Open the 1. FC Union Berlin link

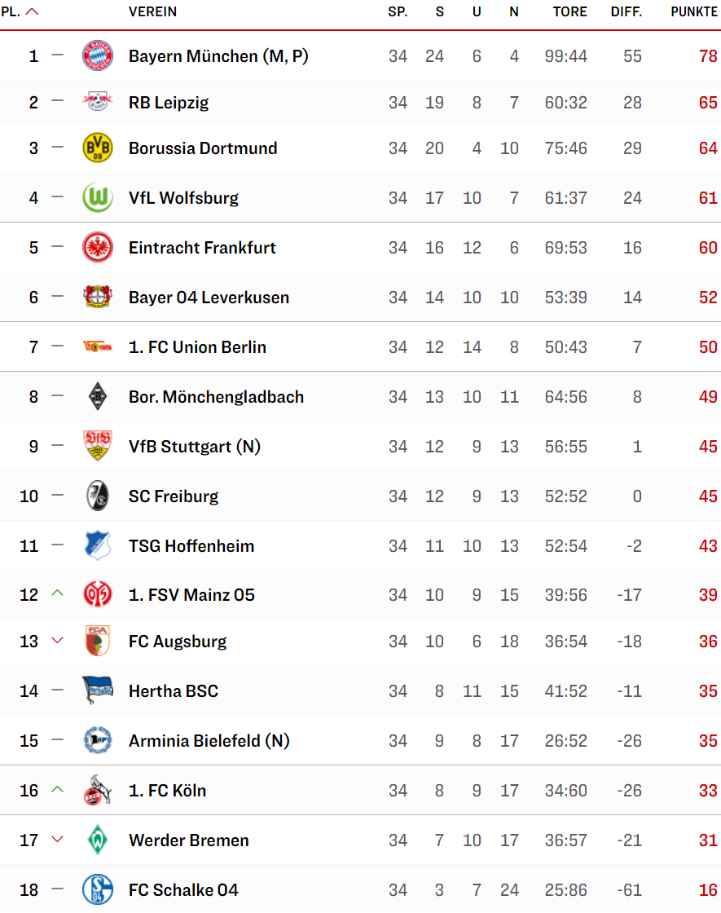tap(197, 347)
